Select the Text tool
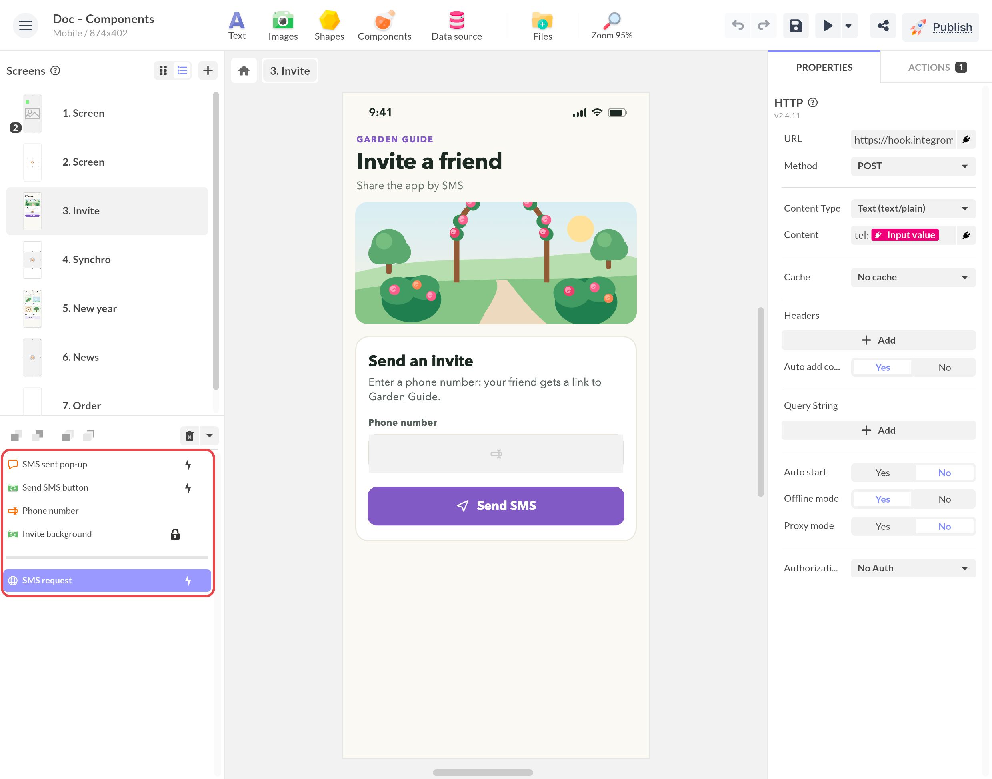 tap(237, 26)
